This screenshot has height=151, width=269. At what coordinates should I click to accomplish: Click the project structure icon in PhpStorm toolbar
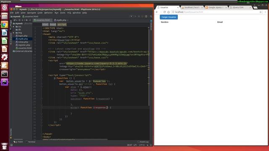(146, 16)
